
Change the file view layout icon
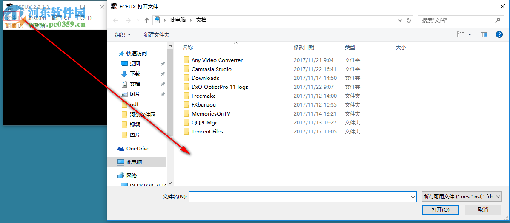(461, 34)
